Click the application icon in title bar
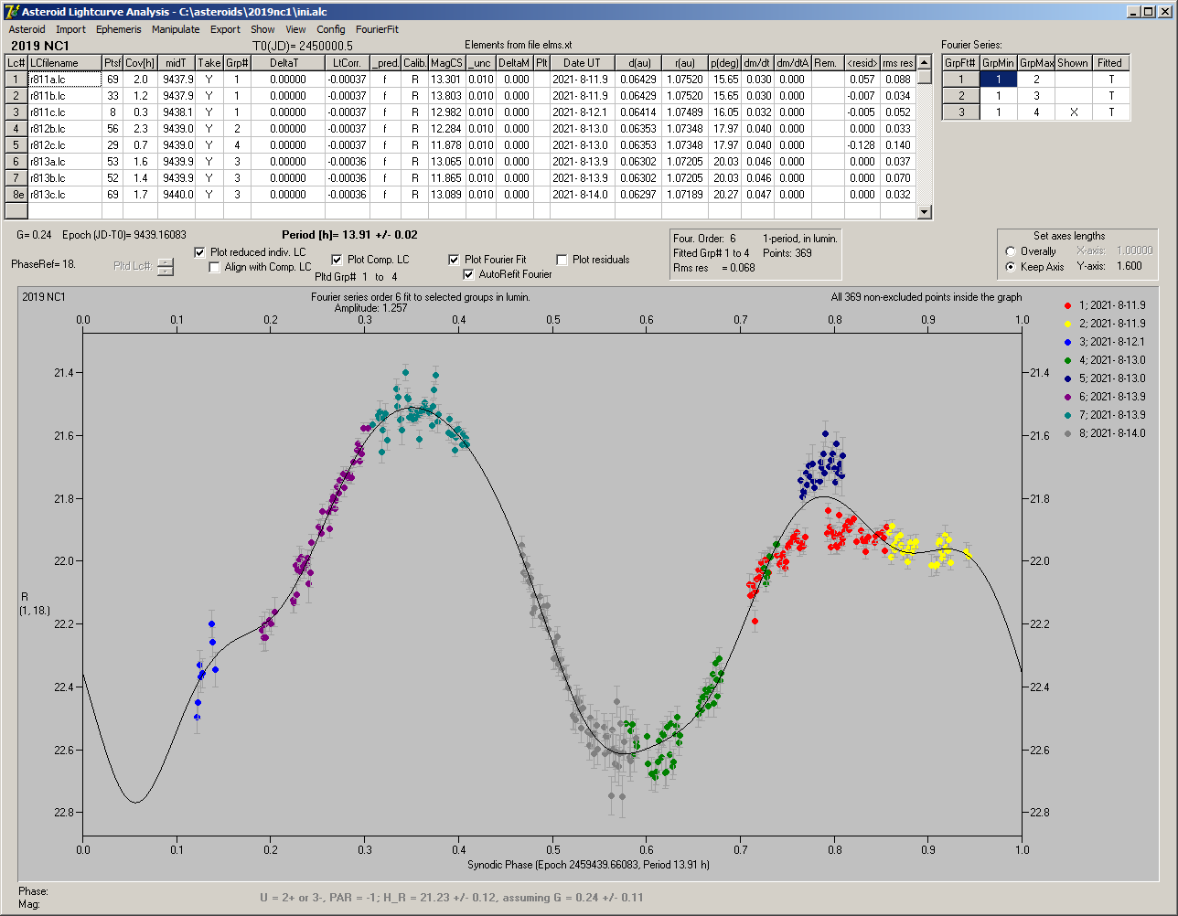Viewport: 1178px width, 916px height. coord(12,11)
